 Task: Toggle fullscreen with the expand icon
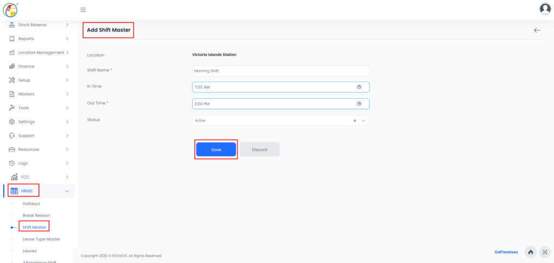coord(545,252)
